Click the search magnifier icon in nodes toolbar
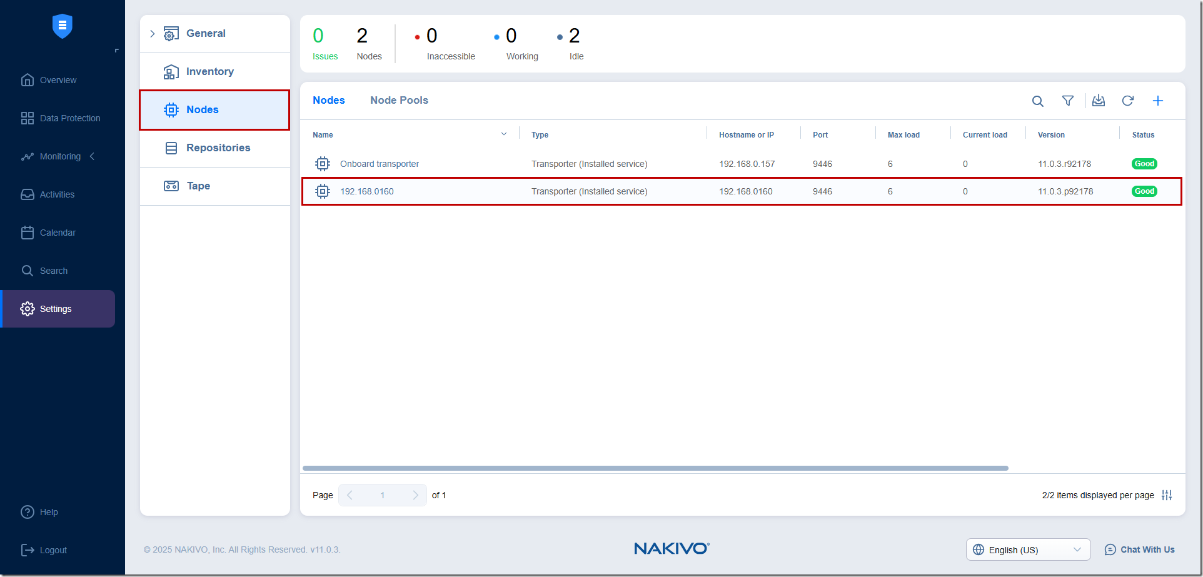 coord(1038,101)
